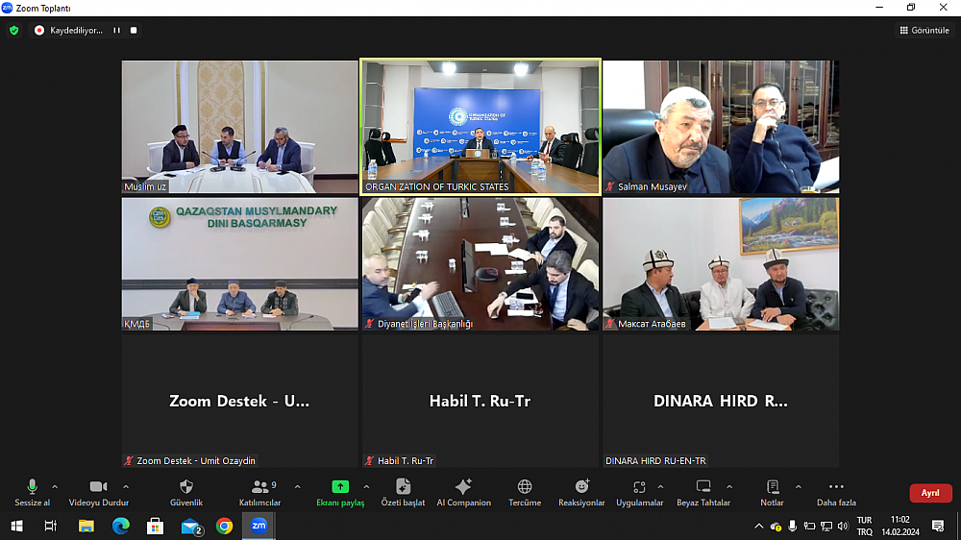
Task: Open File Explorer from taskbar
Action: tap(86, 526)
